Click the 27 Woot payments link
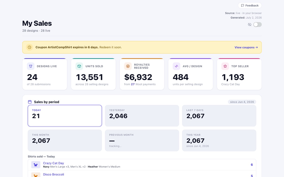 click(x=133, y=84)
